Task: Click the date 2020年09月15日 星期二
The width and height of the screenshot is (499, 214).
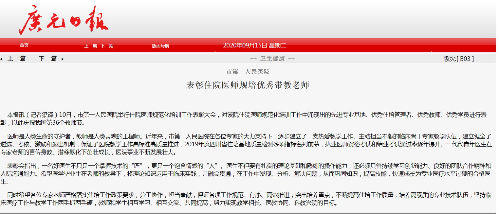Action: pos(254,45)
